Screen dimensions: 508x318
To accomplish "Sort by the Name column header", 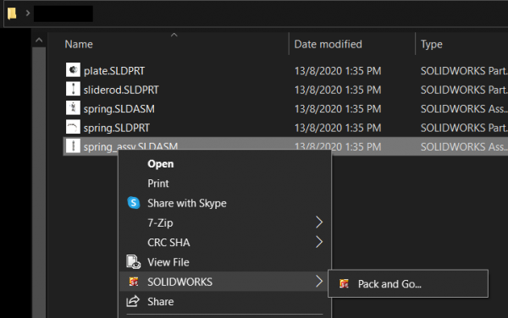I will pos(79,44).
